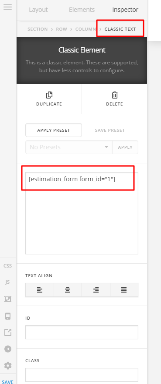This screenshot has width=161, height=384.
Task: Click into the ID input field
Action: (82, 332)
